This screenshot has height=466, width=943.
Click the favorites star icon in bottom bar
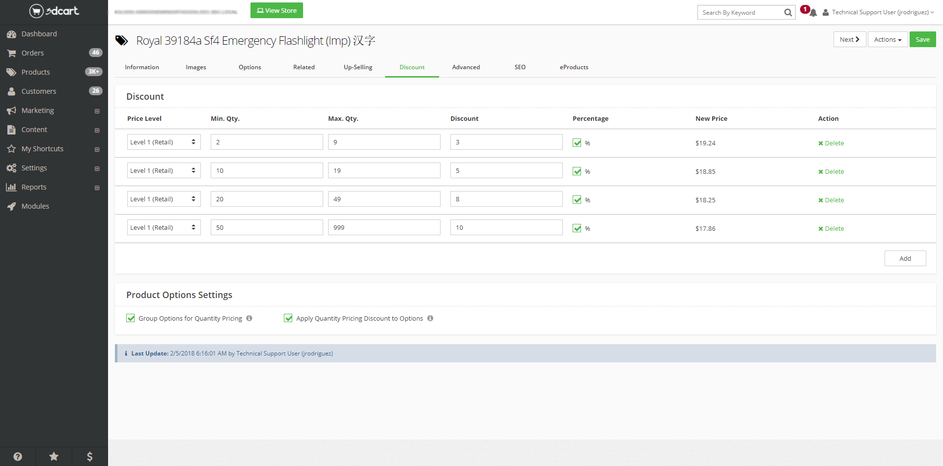54,457
